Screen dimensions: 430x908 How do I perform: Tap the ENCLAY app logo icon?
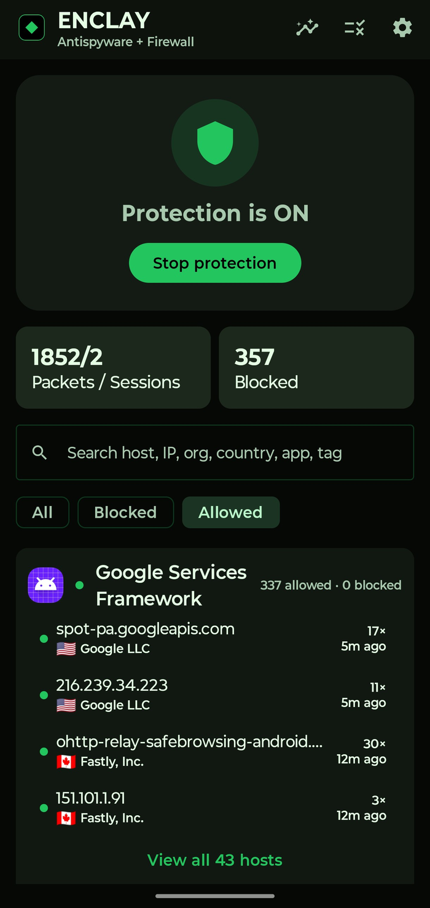pos(32,28)
